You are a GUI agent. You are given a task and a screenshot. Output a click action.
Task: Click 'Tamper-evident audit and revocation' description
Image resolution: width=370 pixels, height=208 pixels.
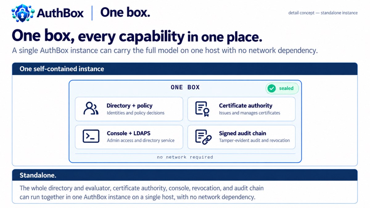click(x=254, y=141)
